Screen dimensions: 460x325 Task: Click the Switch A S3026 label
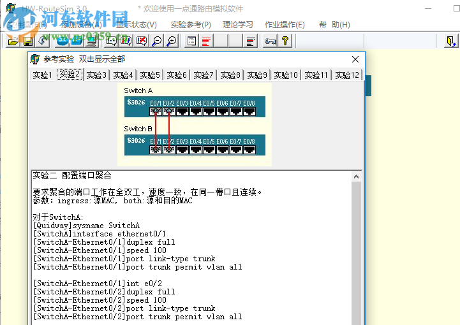pos(136,102)
